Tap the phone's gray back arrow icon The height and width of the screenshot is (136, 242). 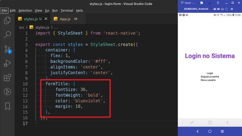(228, 122)
